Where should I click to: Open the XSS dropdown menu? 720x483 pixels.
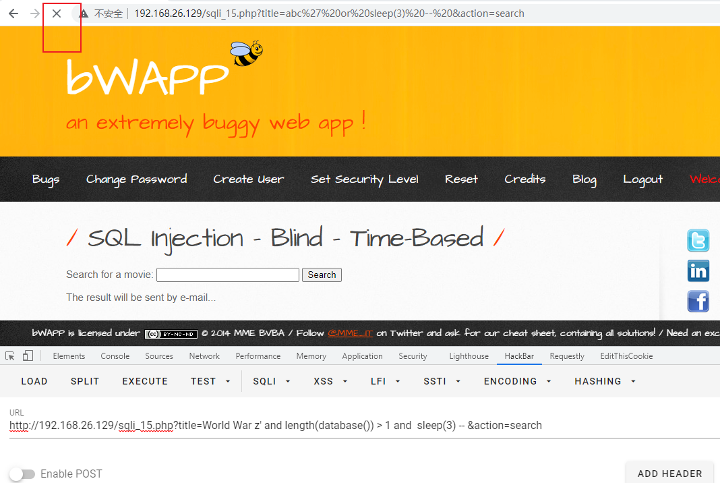point(330,381)
